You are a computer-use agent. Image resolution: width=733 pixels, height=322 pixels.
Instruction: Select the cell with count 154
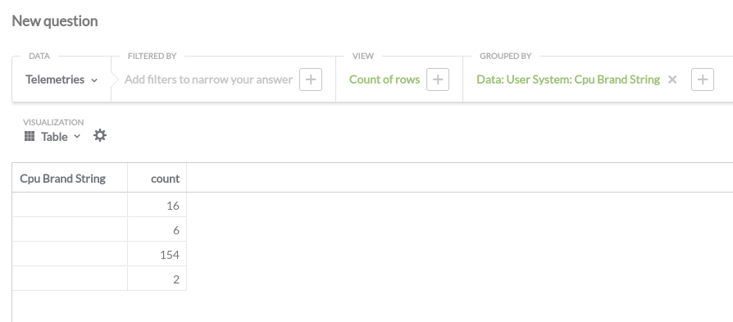tap(157, 254)
